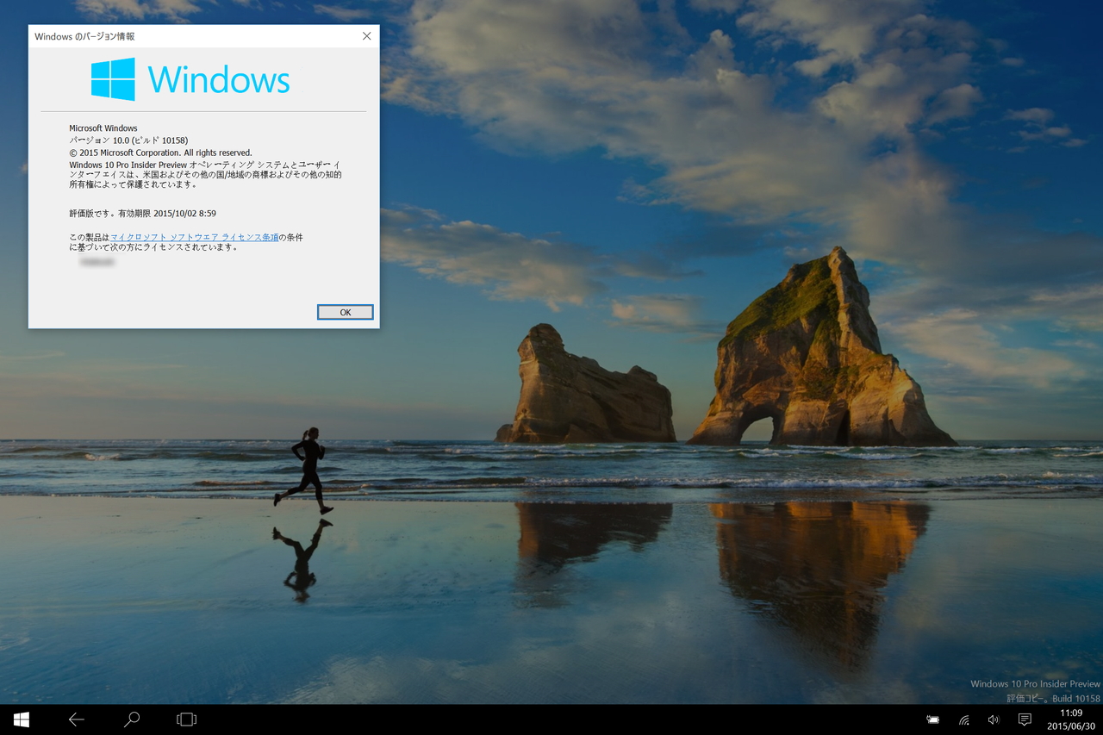Close the Windows のバージョン情報 dialog
This screenshot has width=1103, height=735.
click(366, 36)
